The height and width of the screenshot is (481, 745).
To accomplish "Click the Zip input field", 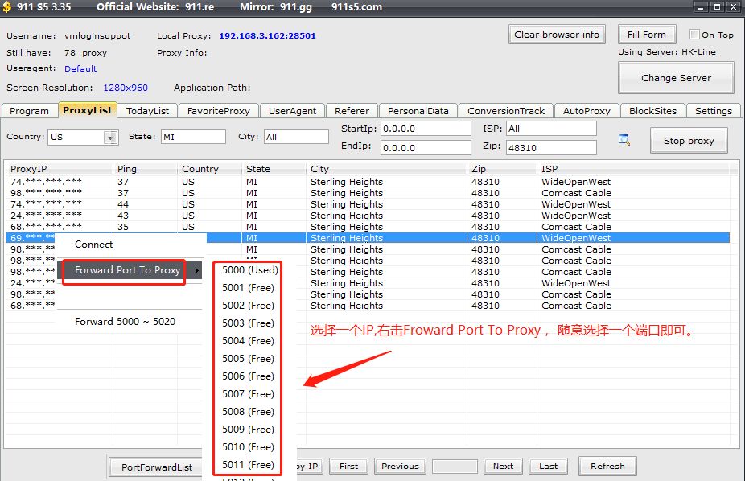I will click(550, 147).
